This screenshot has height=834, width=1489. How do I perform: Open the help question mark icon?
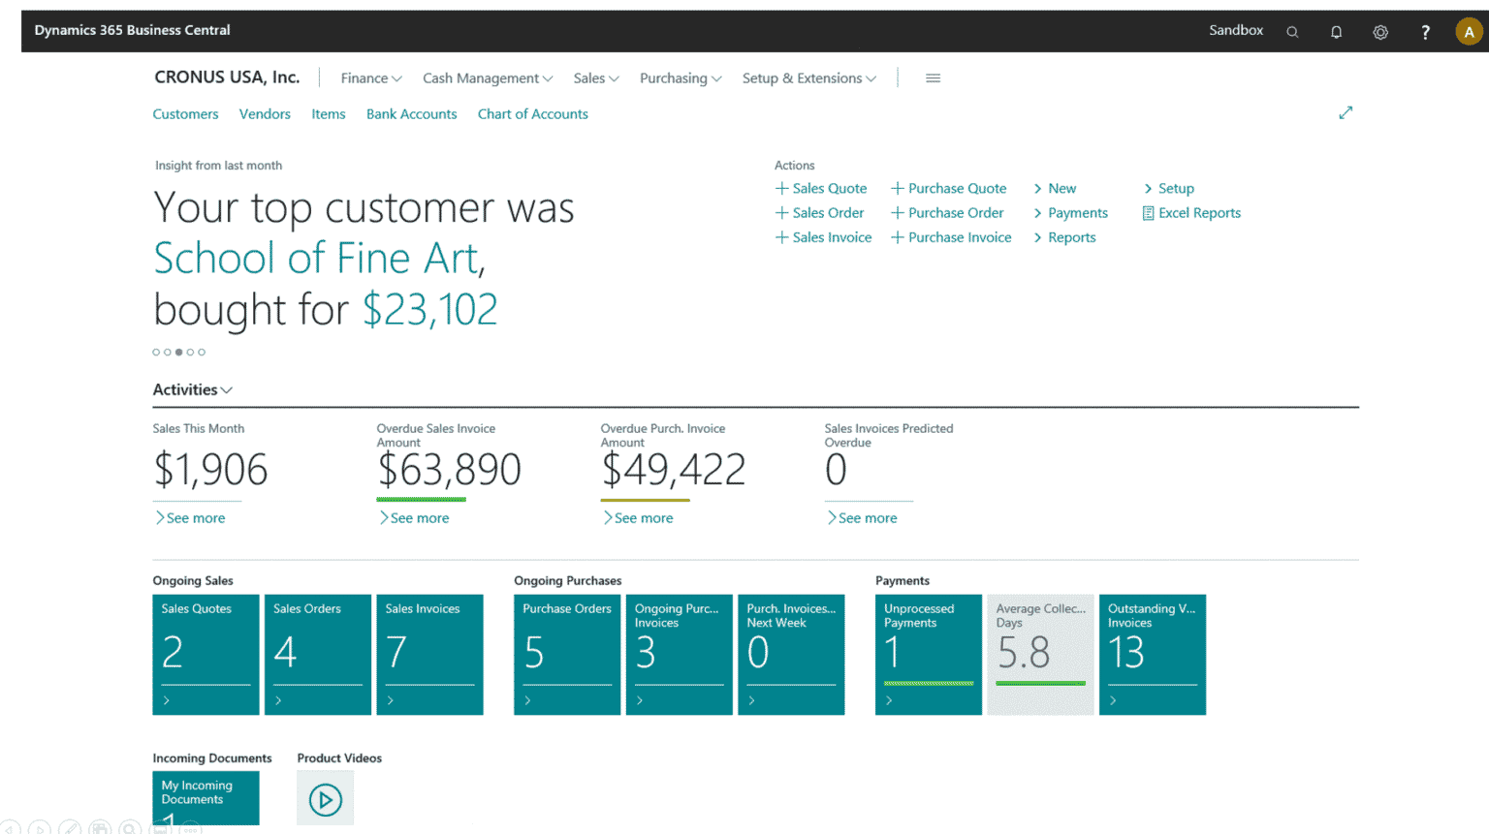(1425, 31)
